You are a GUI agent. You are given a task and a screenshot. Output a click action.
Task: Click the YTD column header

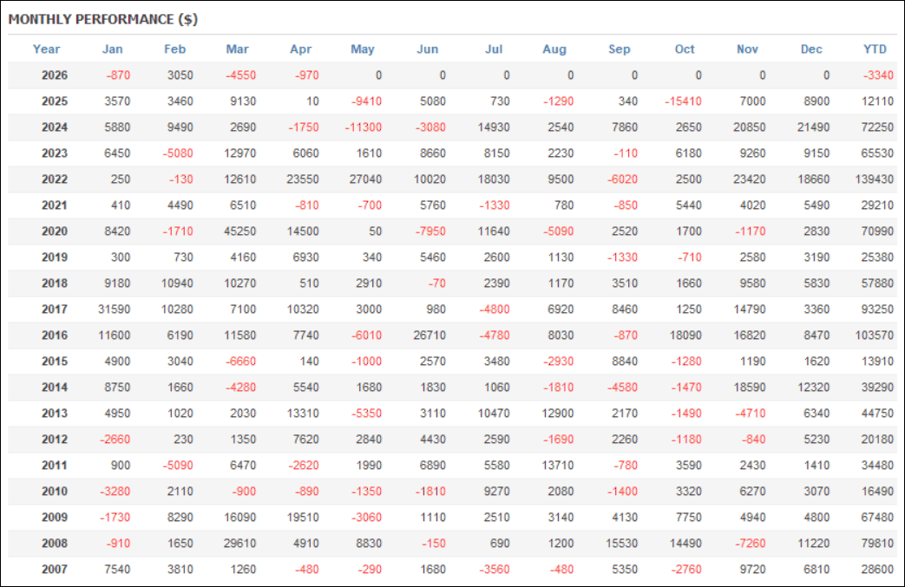(x=875, y=49)
